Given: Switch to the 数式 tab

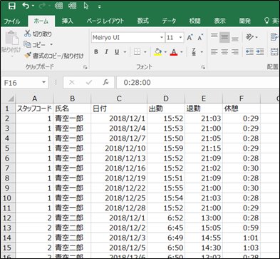Looking at the screenshot, I should click(x=143, y=21).
